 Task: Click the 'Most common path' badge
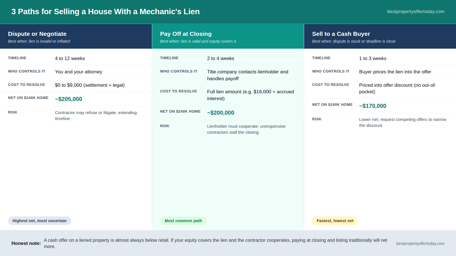point(183,221)
